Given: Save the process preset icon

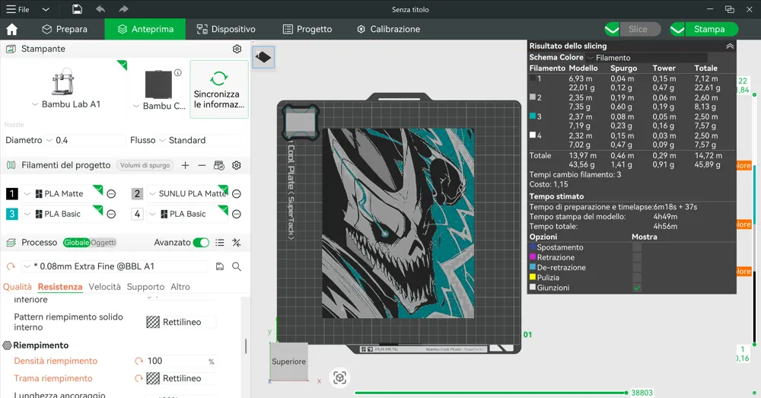Looking at the screenshot, I should coord(220,266).
